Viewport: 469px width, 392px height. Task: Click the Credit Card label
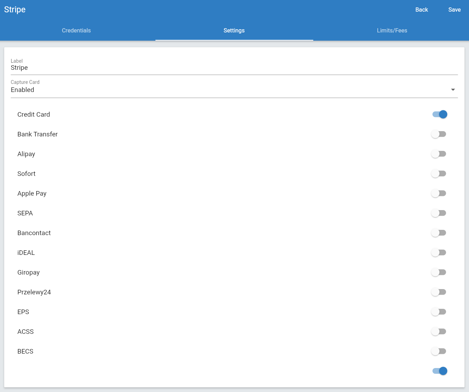(x=33, y=115)
